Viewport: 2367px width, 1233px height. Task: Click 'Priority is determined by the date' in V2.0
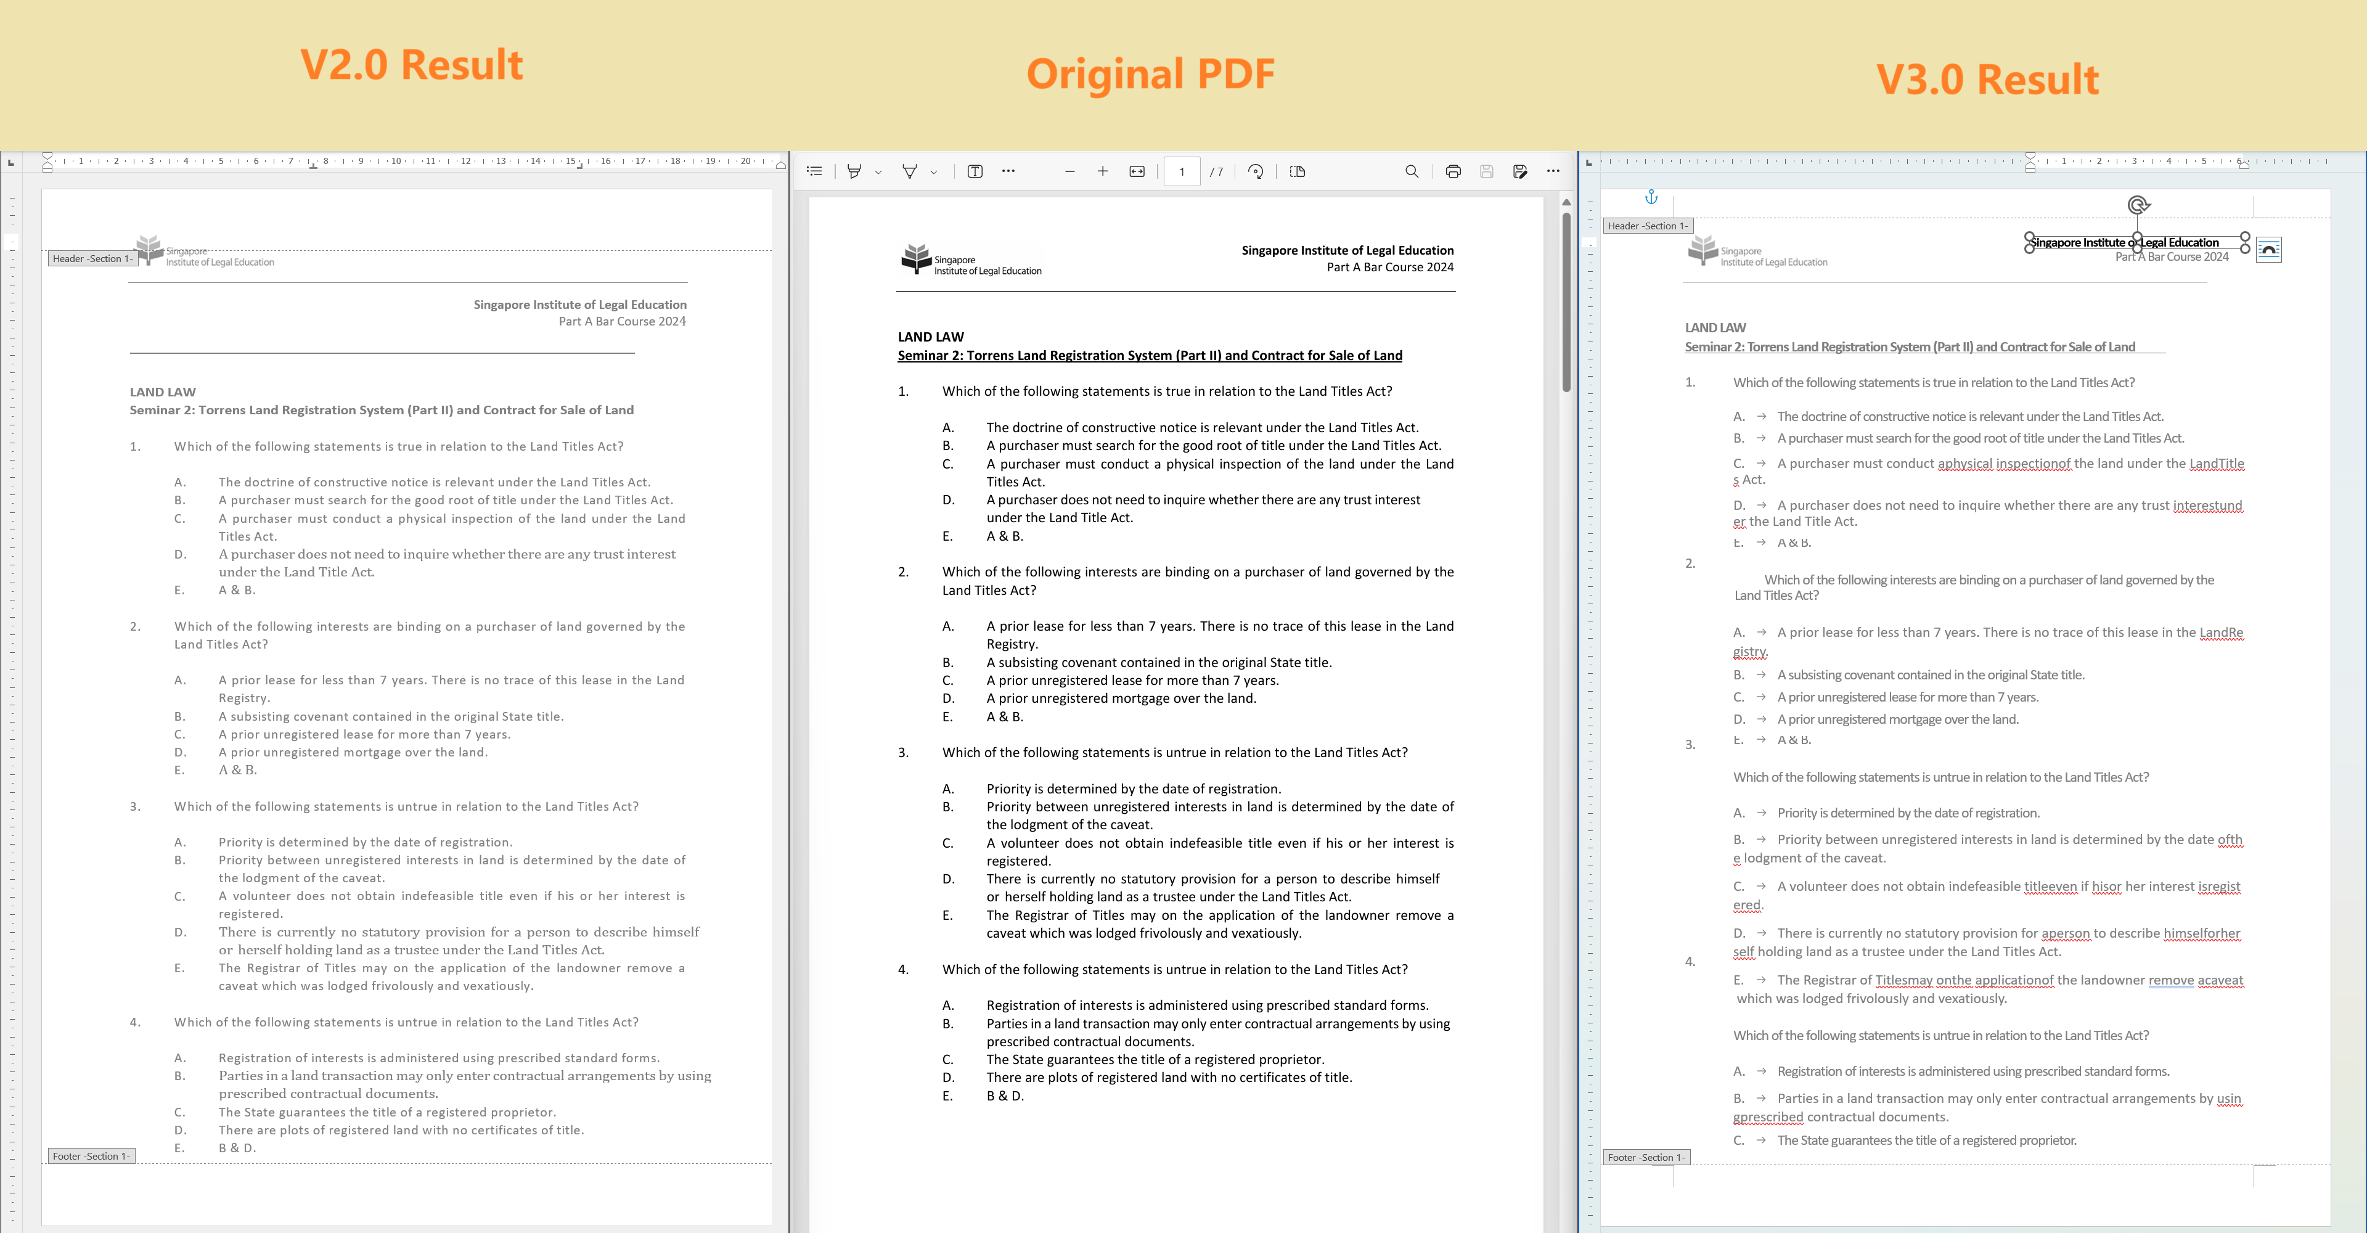pyautogui.click(x=366, y=843)
